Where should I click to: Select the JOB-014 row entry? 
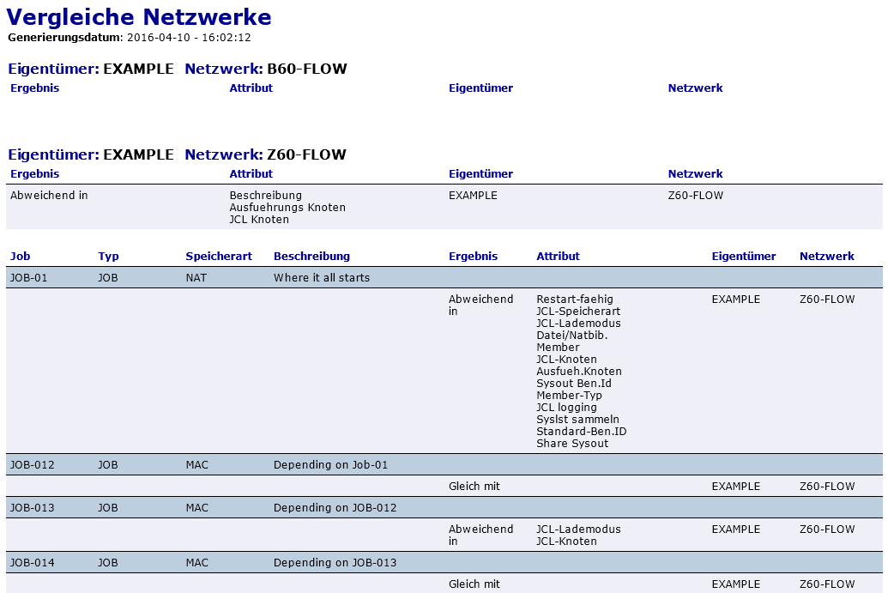point(32,563)
